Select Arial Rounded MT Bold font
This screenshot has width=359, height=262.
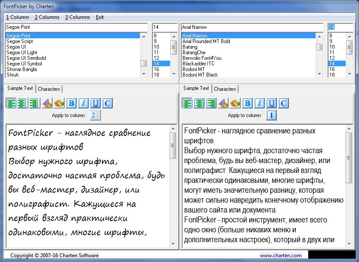point(248,41)
